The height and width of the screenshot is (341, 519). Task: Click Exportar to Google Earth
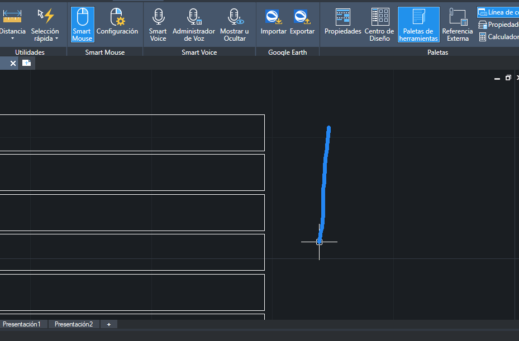302,22
